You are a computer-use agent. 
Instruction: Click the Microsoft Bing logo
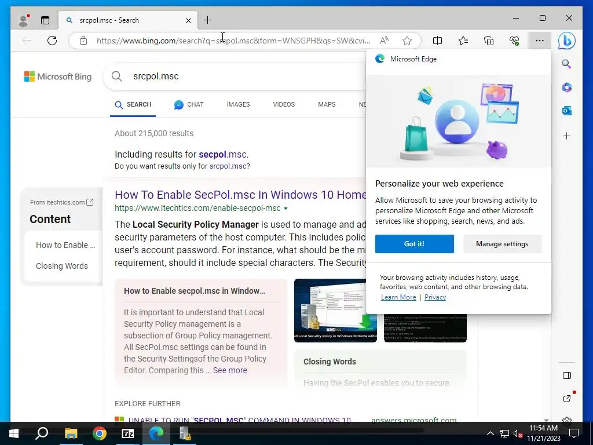pos(58,76)
